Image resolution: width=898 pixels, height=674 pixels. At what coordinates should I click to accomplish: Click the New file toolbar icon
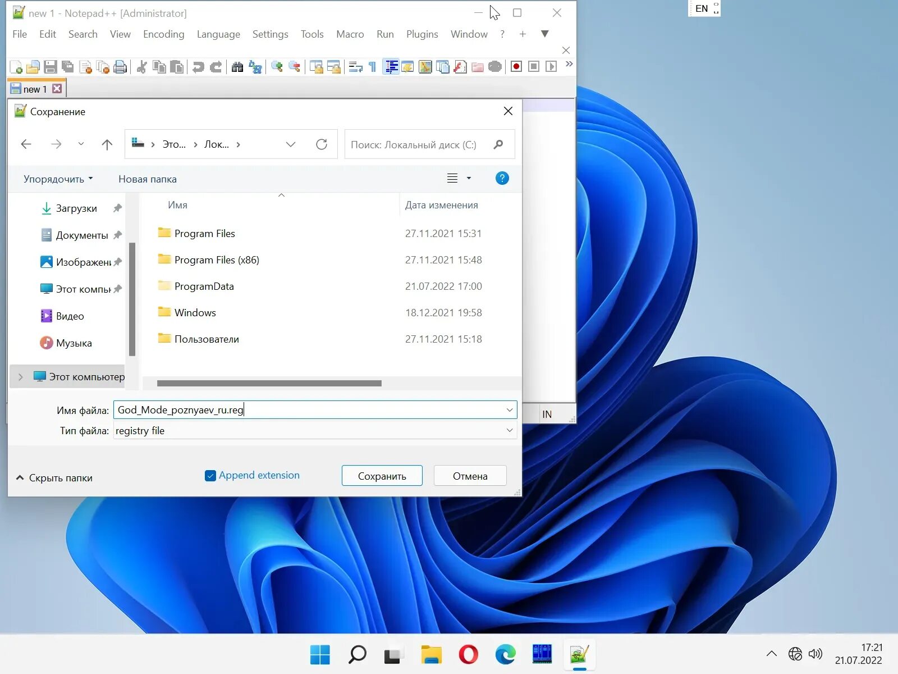tap(16, 67)
